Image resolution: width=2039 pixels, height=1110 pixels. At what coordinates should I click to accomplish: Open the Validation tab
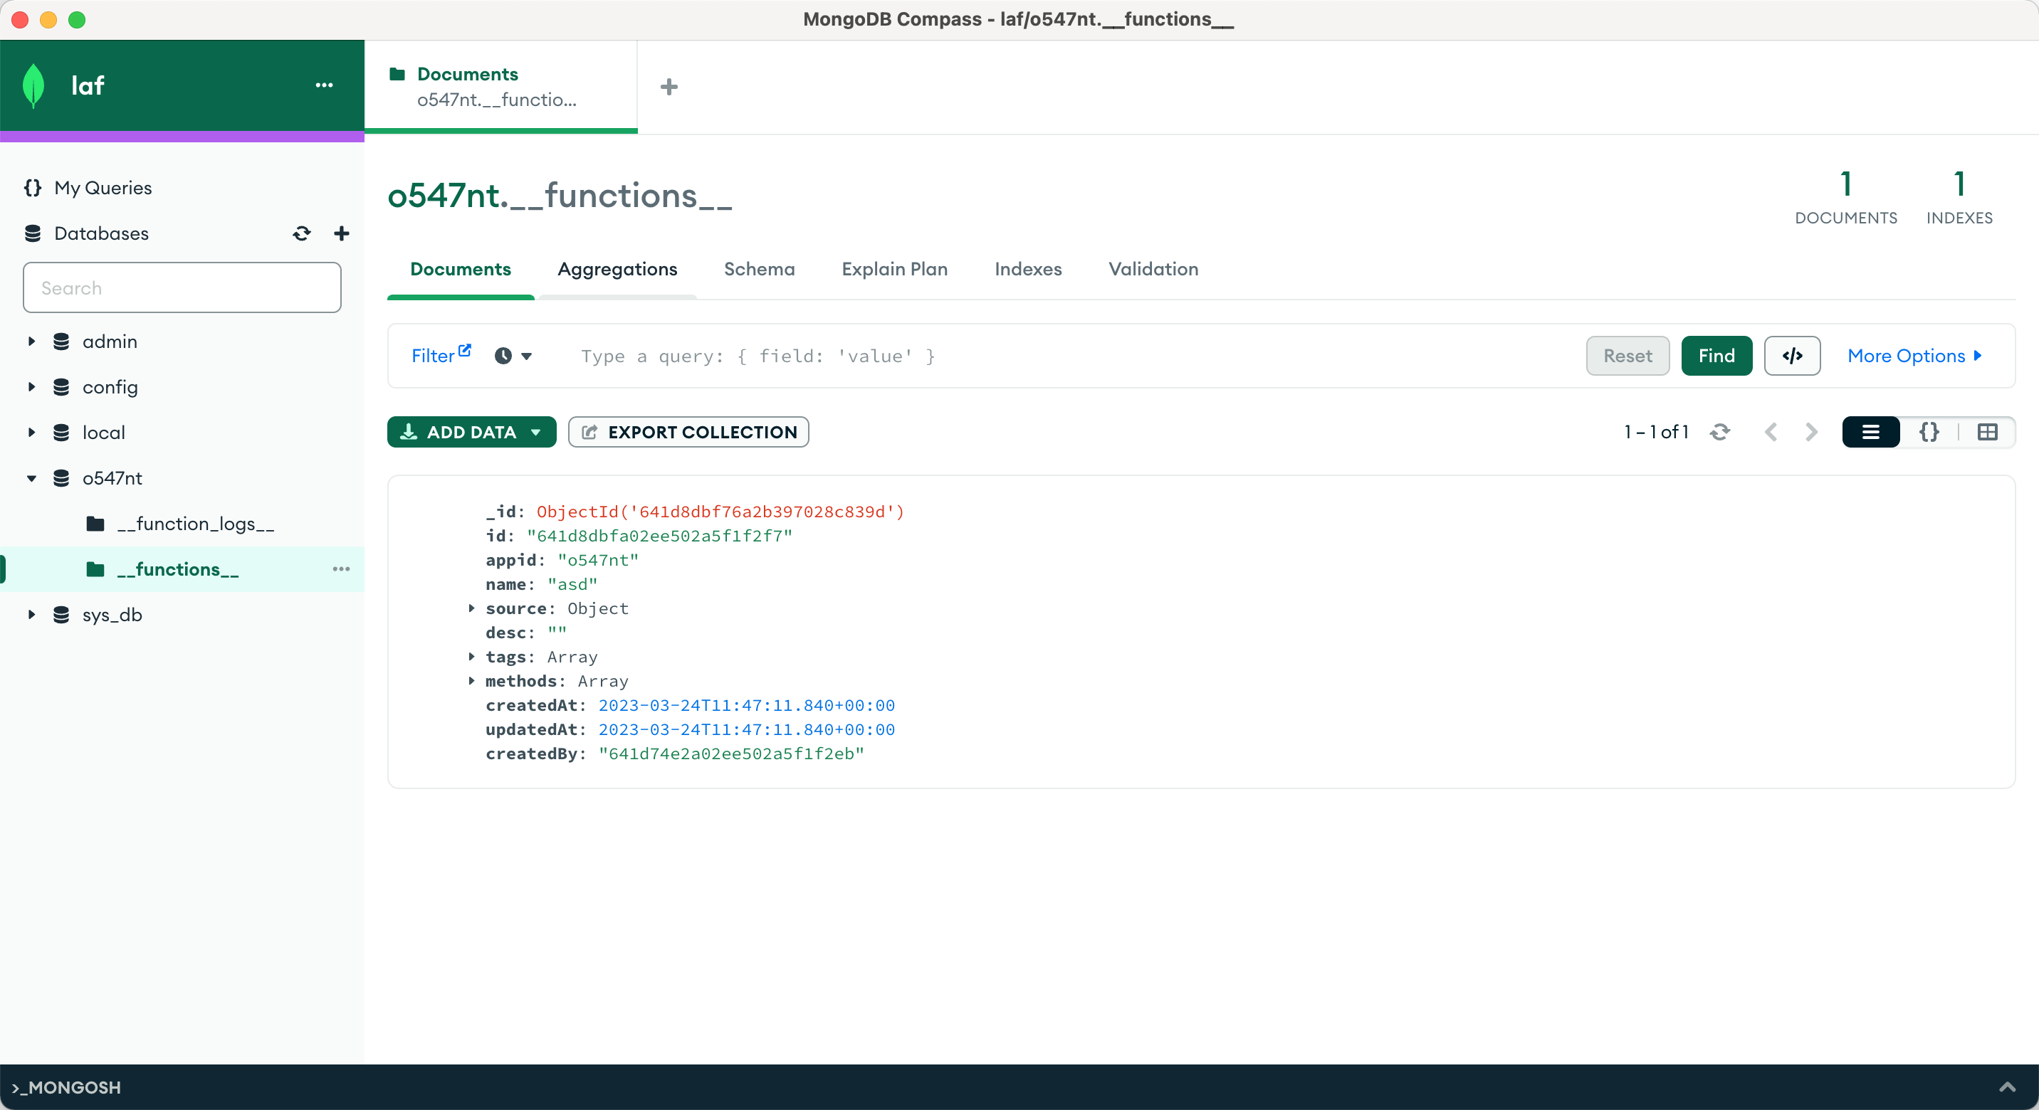[x=1153, y=270]
